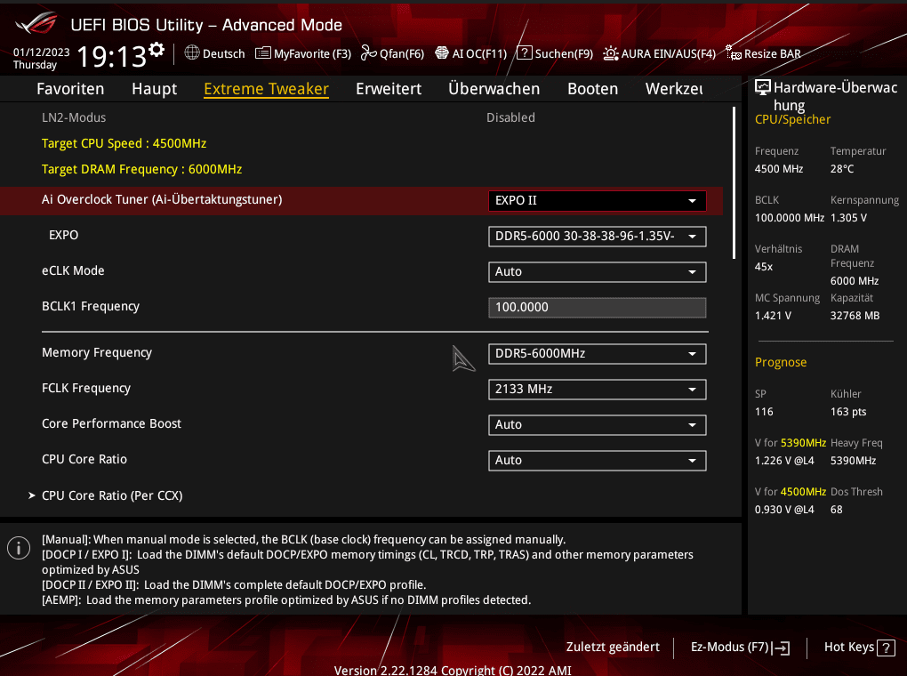Click the CPU/Speicher section heading

(792, 120)
